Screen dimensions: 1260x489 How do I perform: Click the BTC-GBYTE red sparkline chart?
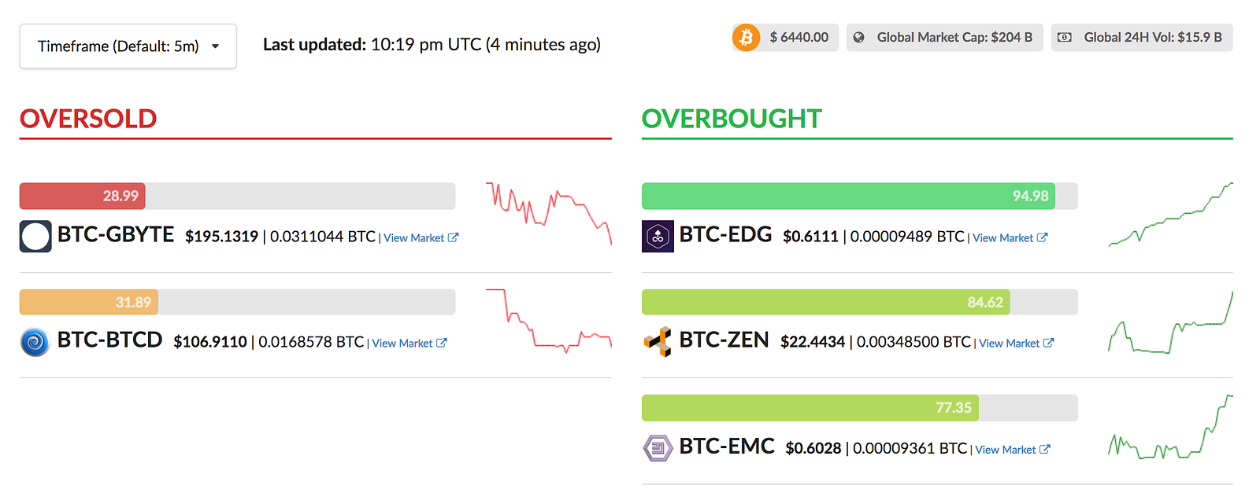[x=549, y=214]
